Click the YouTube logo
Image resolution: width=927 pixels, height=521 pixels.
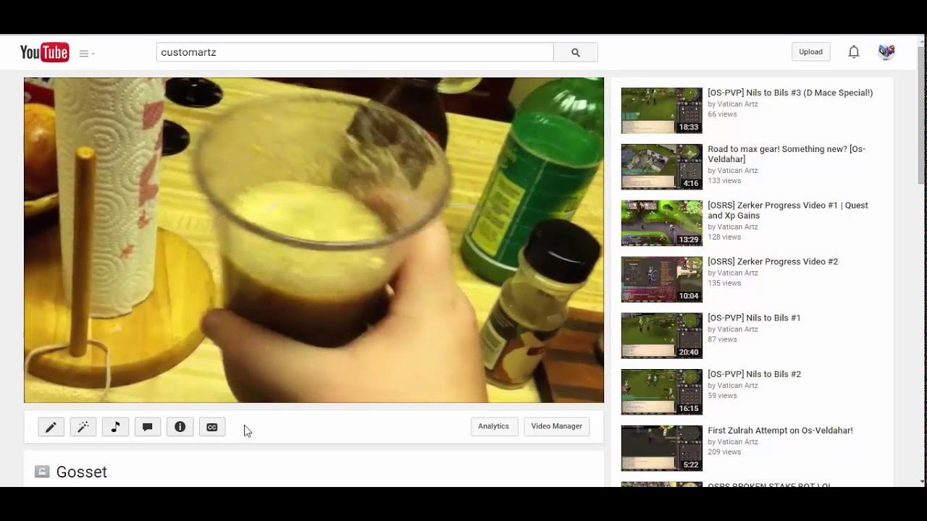[44, 52]
